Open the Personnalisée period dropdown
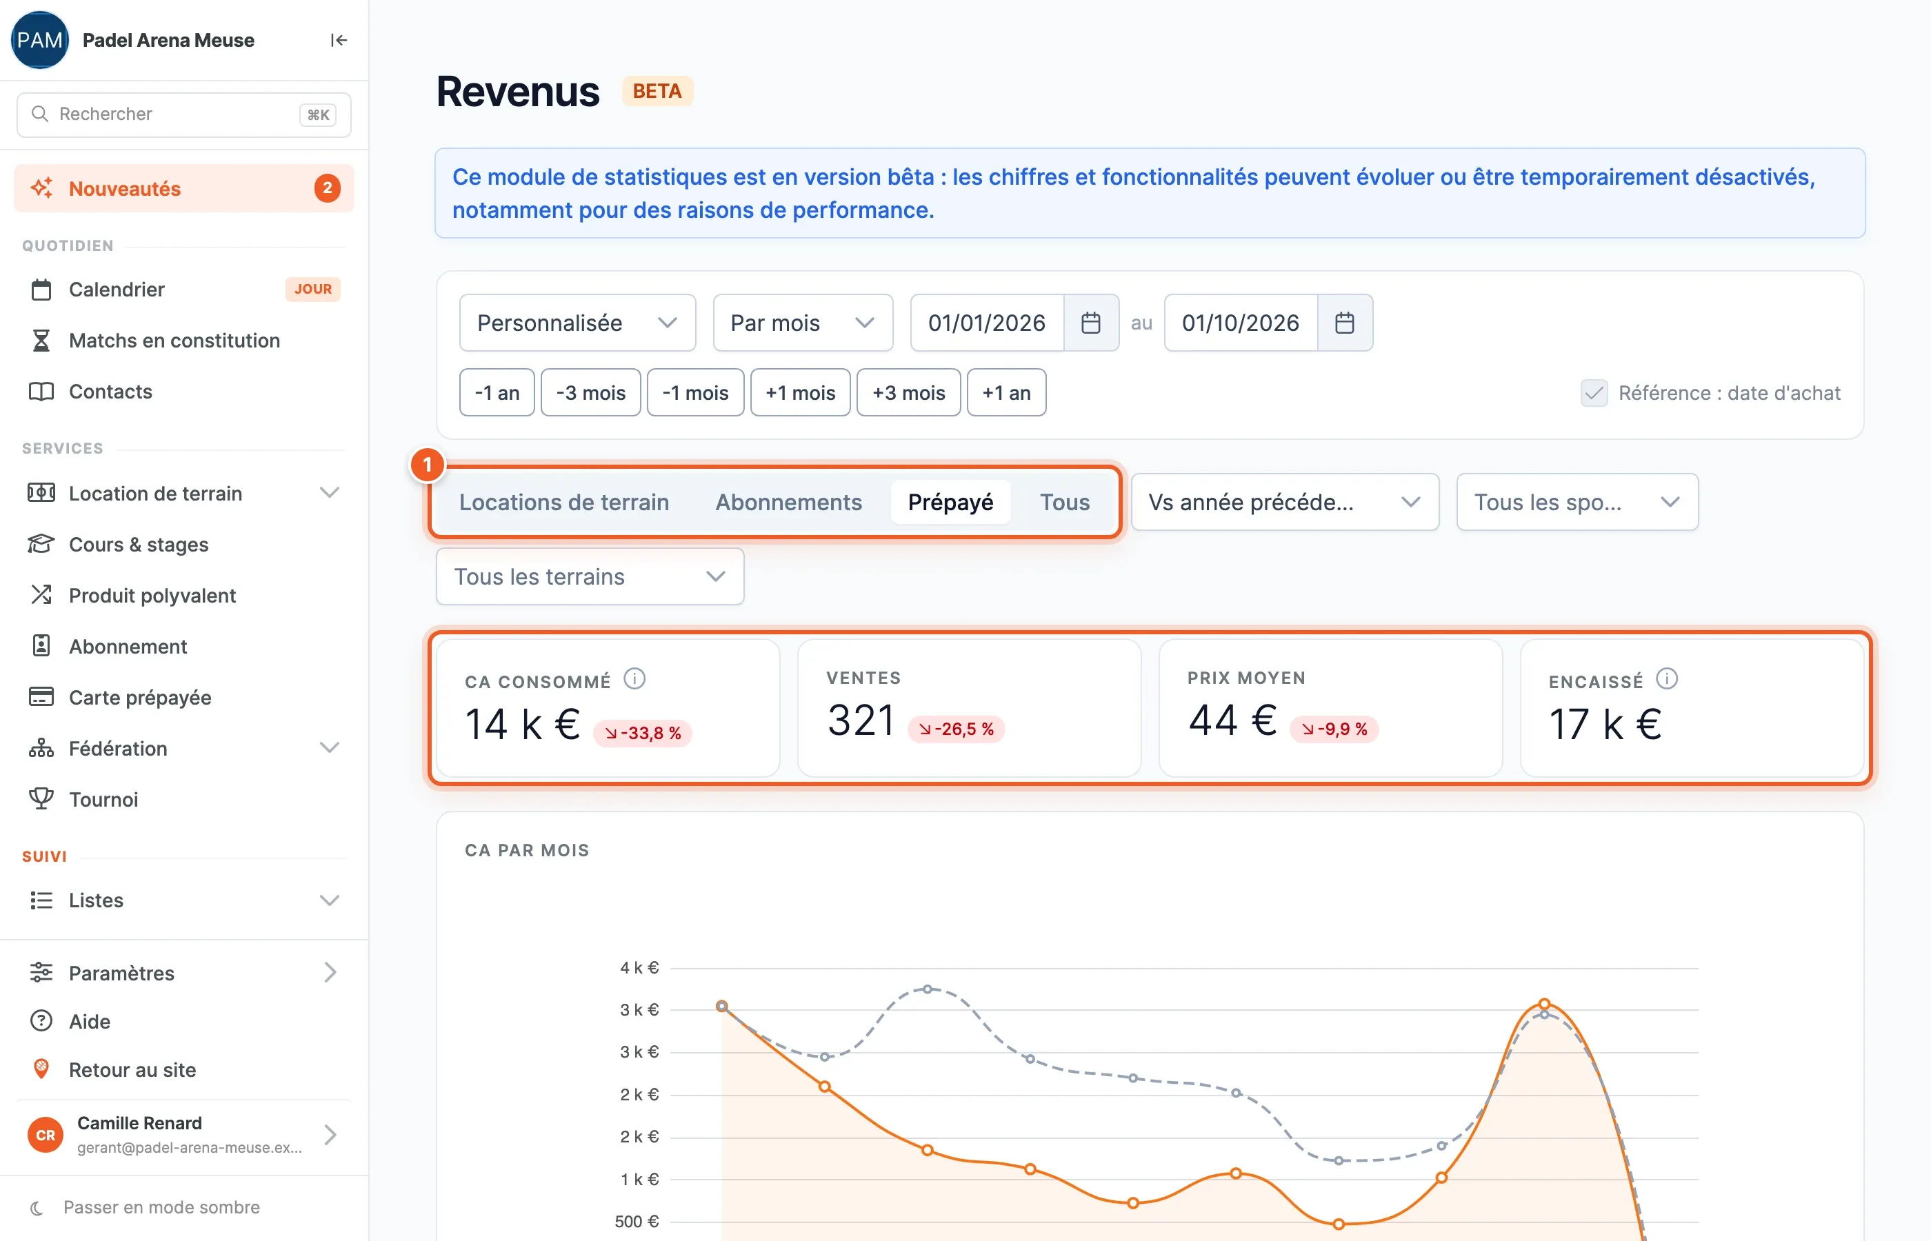The height and width of the screenshot is (1241, 1931). 577,323
